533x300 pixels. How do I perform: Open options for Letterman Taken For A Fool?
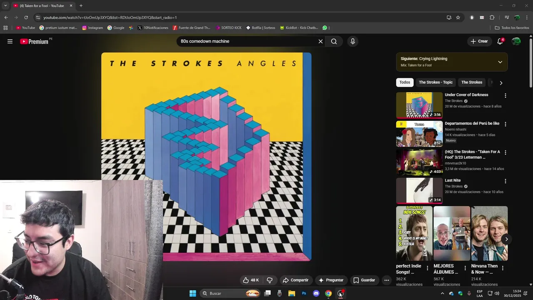(x=506, y=152)
